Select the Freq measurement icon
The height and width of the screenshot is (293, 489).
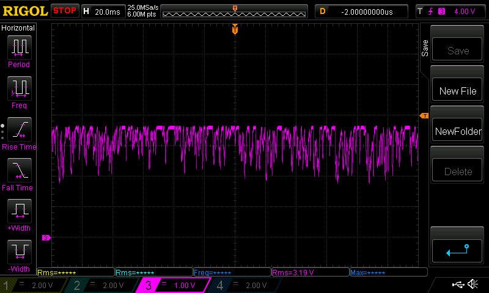(20, 89)
